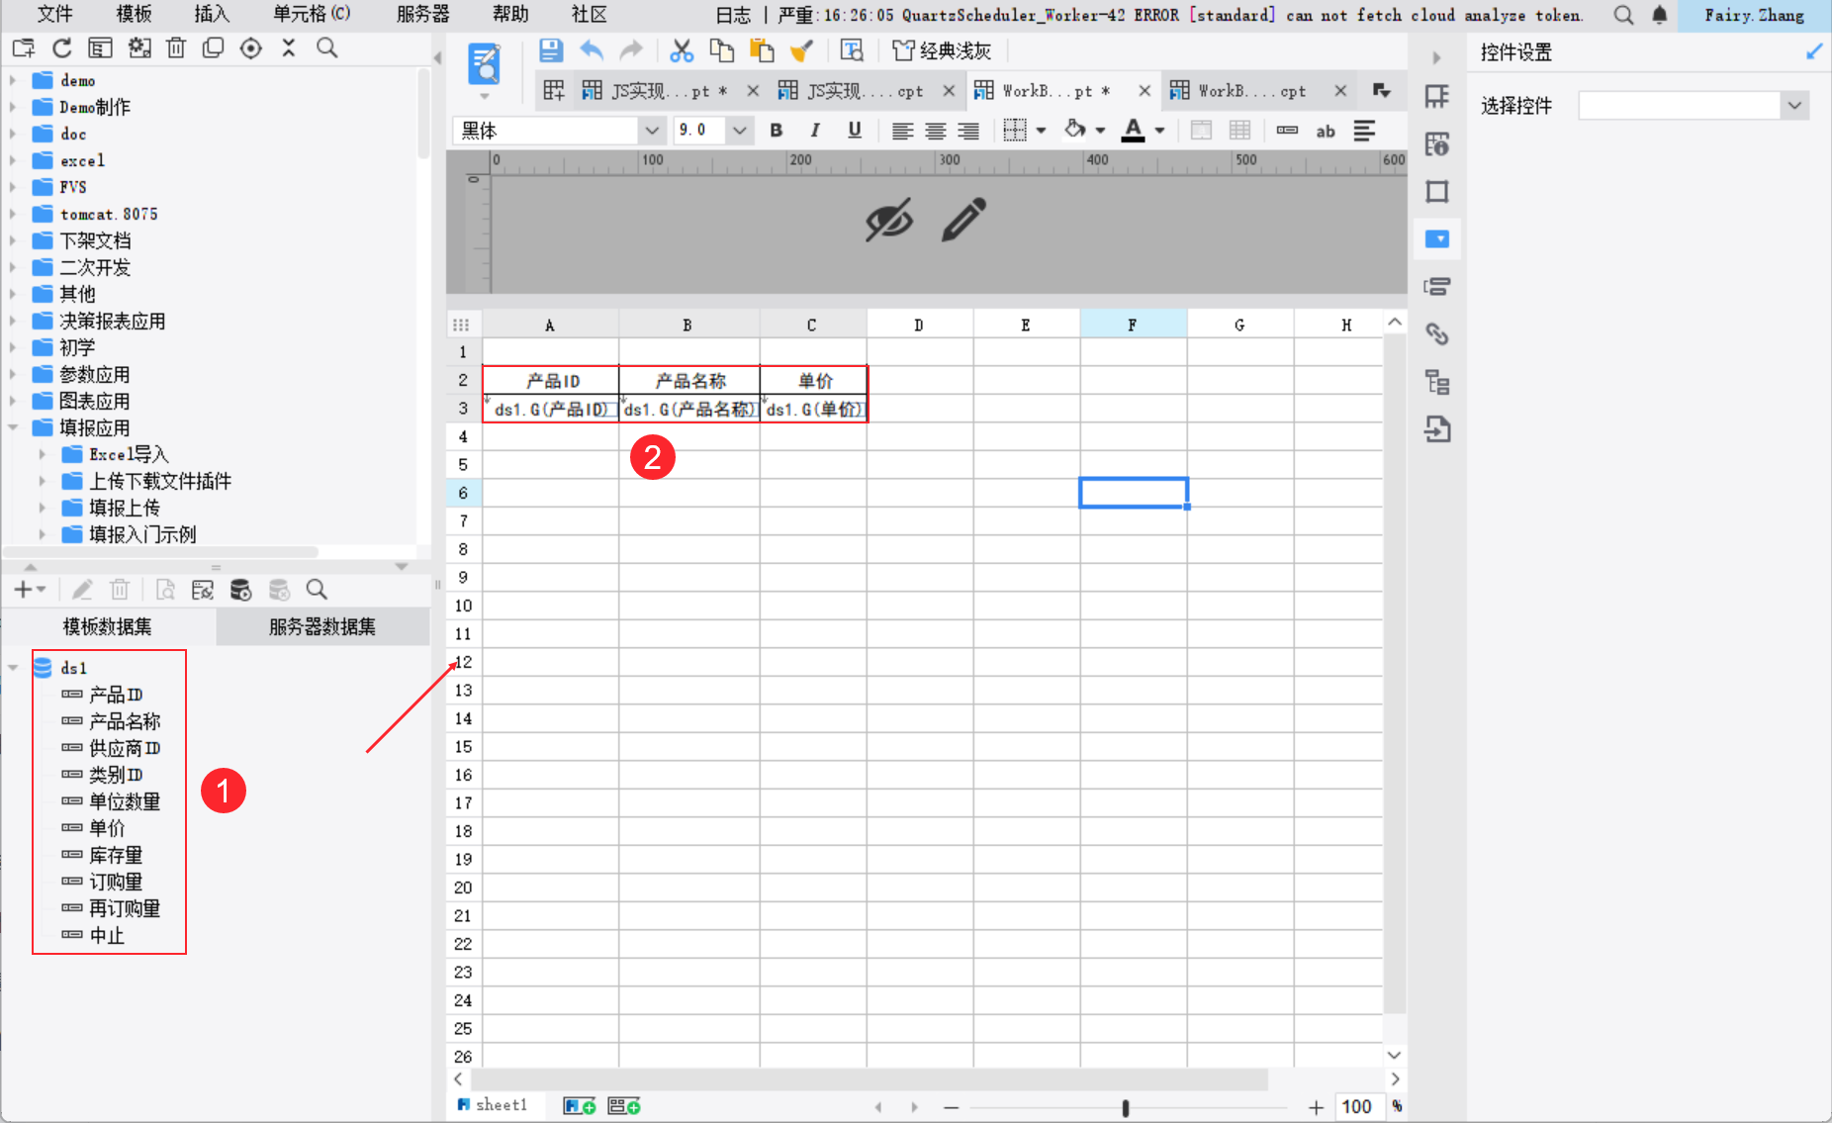Cut selection with scissors icon
This screenshot has width=1832, height=1123.
[x=682, y=50]
